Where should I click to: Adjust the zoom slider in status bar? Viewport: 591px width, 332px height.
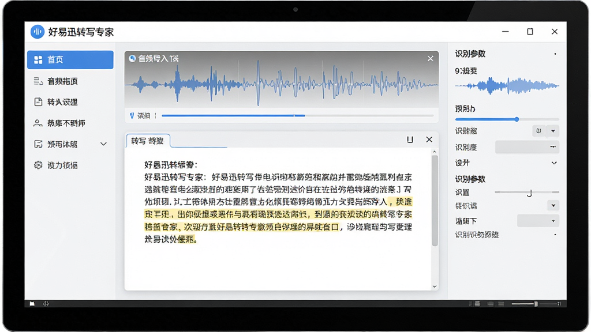(535, 304)
